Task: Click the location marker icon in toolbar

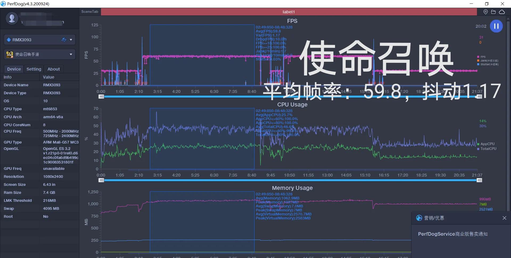Action: (485, 12)
